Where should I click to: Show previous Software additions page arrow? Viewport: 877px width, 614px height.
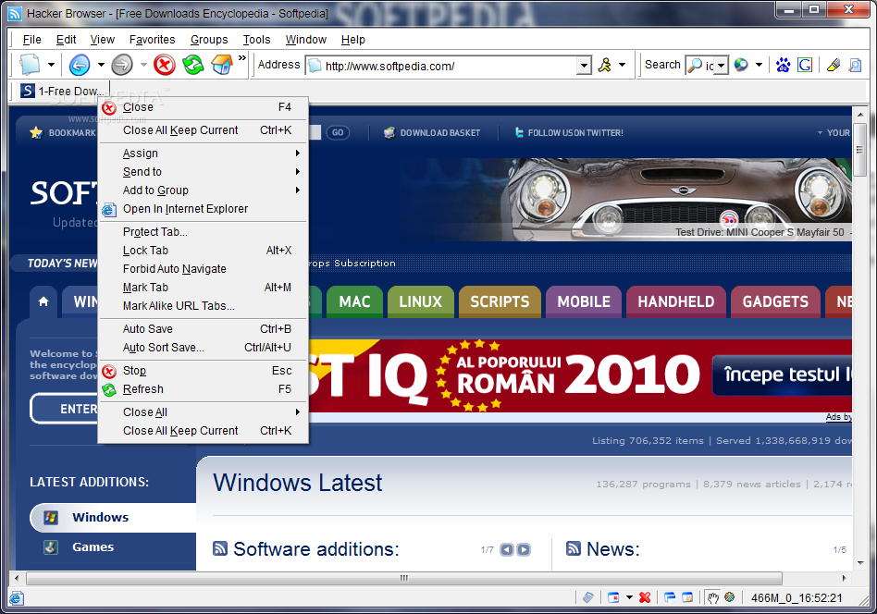pyautogui.click(x=507, y=549)
